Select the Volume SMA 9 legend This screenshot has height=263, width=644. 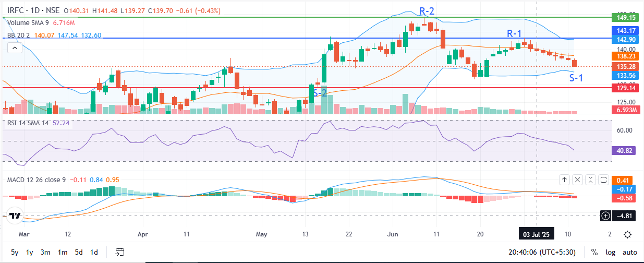click(x=28, y=23)
